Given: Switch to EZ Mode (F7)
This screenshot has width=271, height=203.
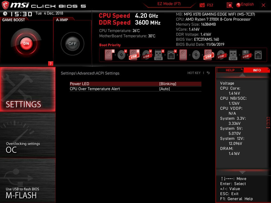Looking at the screenshot, I should [x=169, y=4].
